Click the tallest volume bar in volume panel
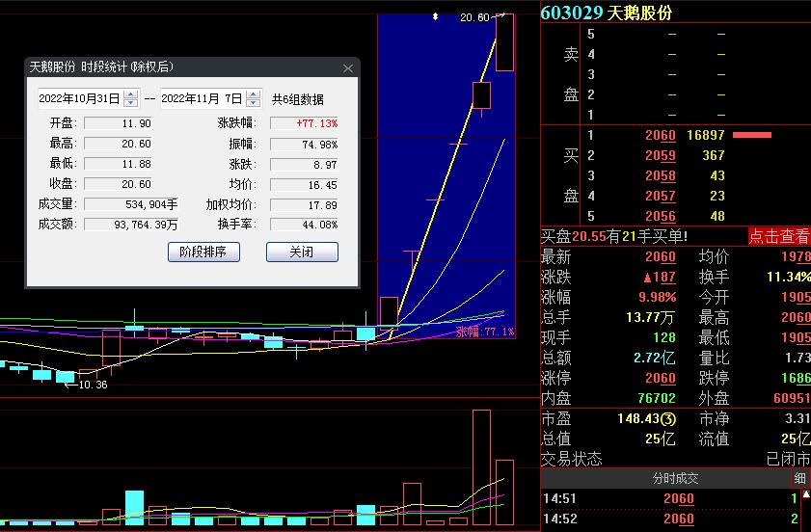Viewport: 811px width, 532px height. [481, 467]
